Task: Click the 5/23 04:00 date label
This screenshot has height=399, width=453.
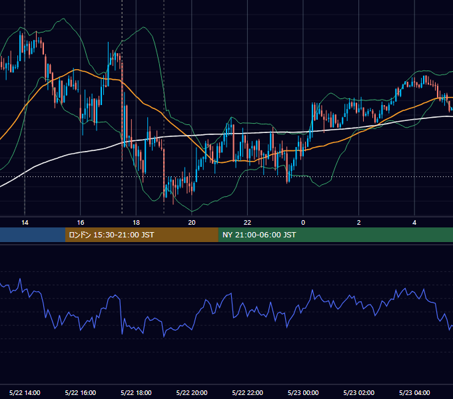Action: pos(414,392)
